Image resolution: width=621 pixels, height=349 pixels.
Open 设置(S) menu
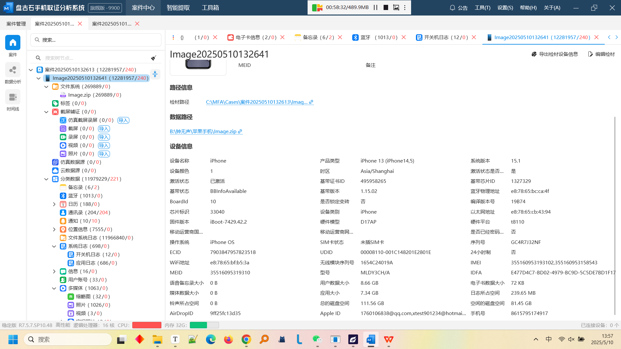click(505, 8)
